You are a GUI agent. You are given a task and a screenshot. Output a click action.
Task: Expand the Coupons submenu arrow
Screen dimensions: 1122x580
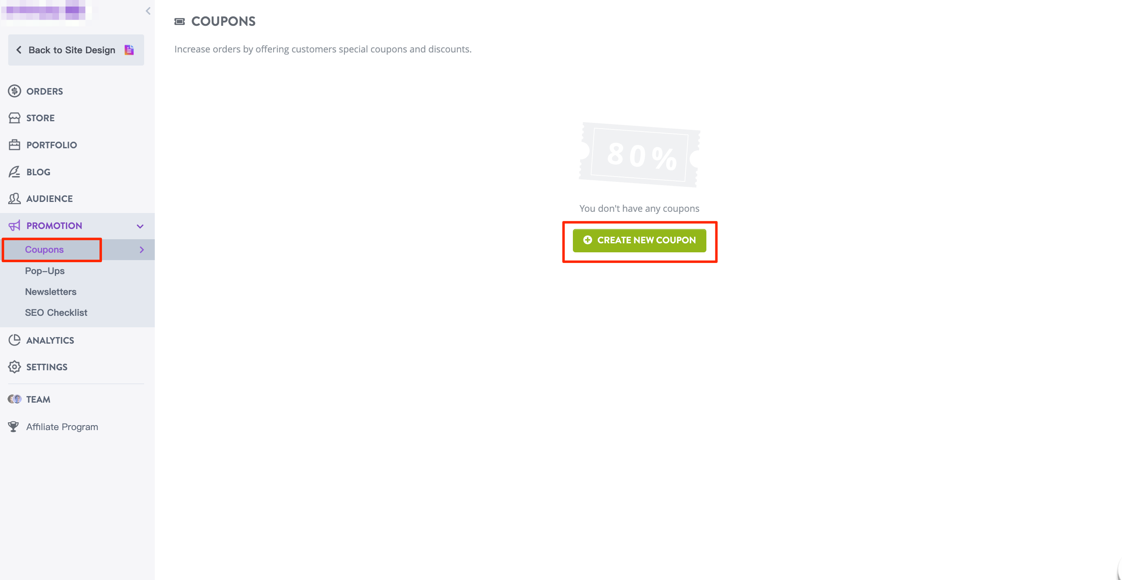143,249
